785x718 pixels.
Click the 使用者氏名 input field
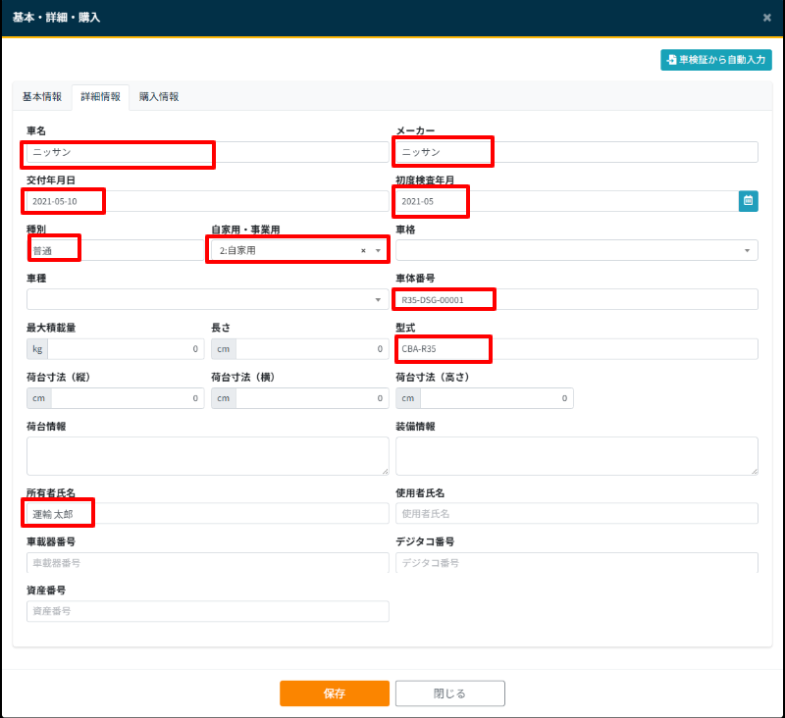click(x=577, y=513)
